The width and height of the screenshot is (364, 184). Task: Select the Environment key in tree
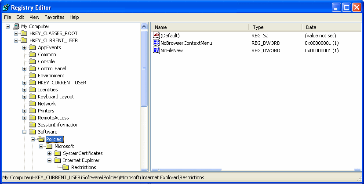(x=51, y=76)
